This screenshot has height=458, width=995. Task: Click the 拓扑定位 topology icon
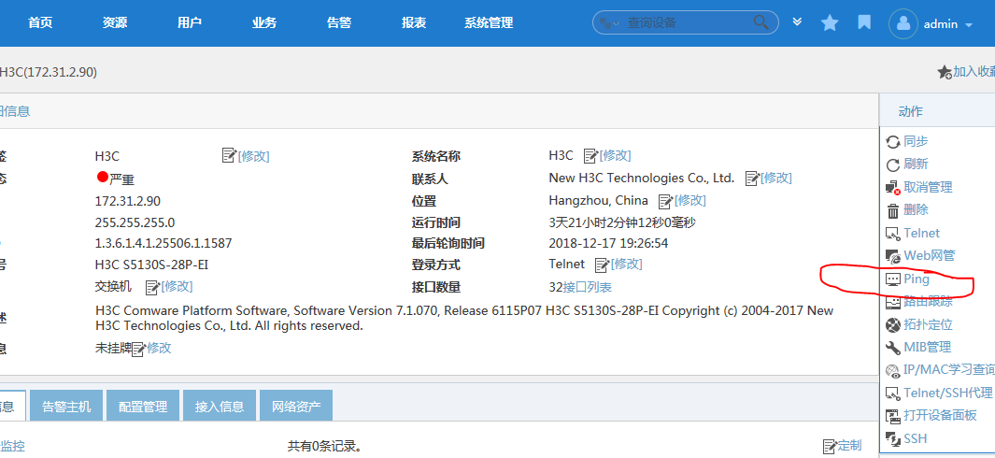point(893,324)
